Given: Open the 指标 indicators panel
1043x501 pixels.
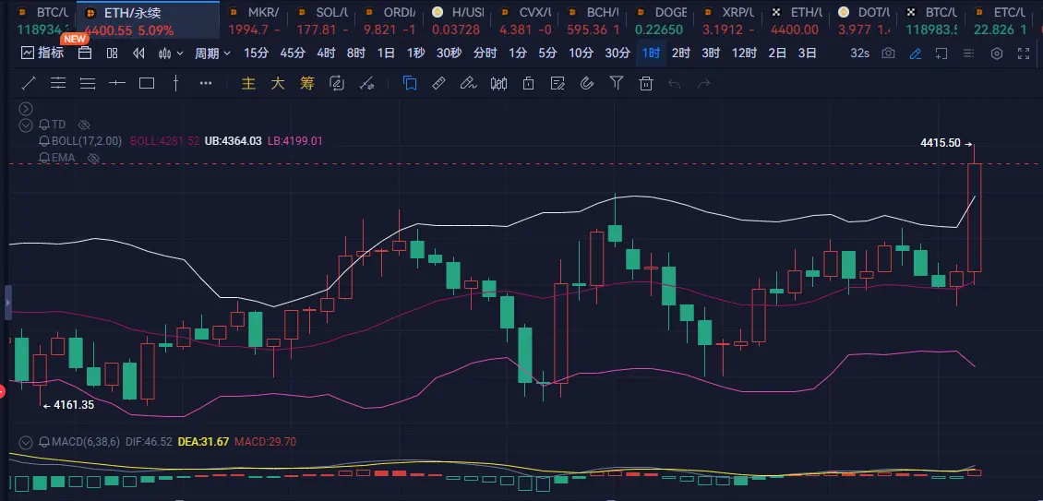Looking at the screenshot, I should pos(42,54).
